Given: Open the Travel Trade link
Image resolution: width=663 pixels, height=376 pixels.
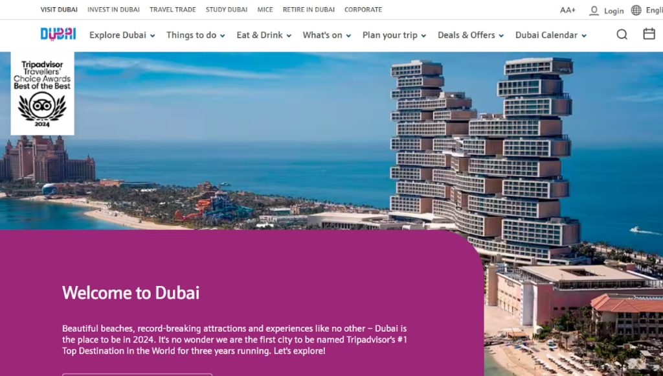Looking at the screenshot, I should (172, 9).
